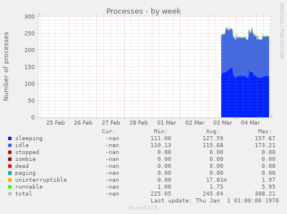Click the 'zombie' legend label
This screenshot has height=214, width=287.
pyautogui.click(x=25, y=159)
